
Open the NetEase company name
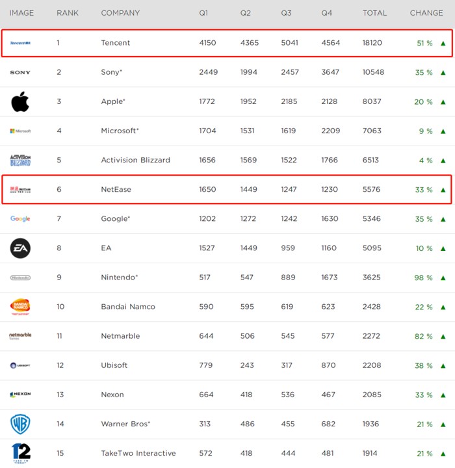click(118, 190)
